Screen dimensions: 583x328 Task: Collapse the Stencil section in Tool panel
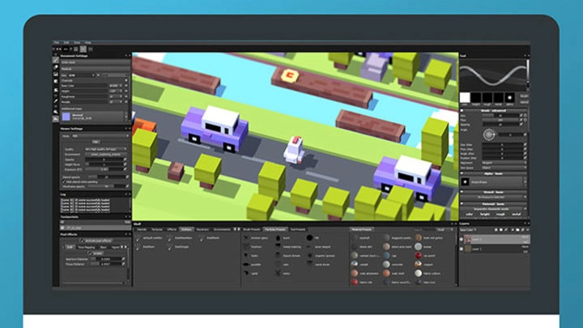tap(462, 192)
